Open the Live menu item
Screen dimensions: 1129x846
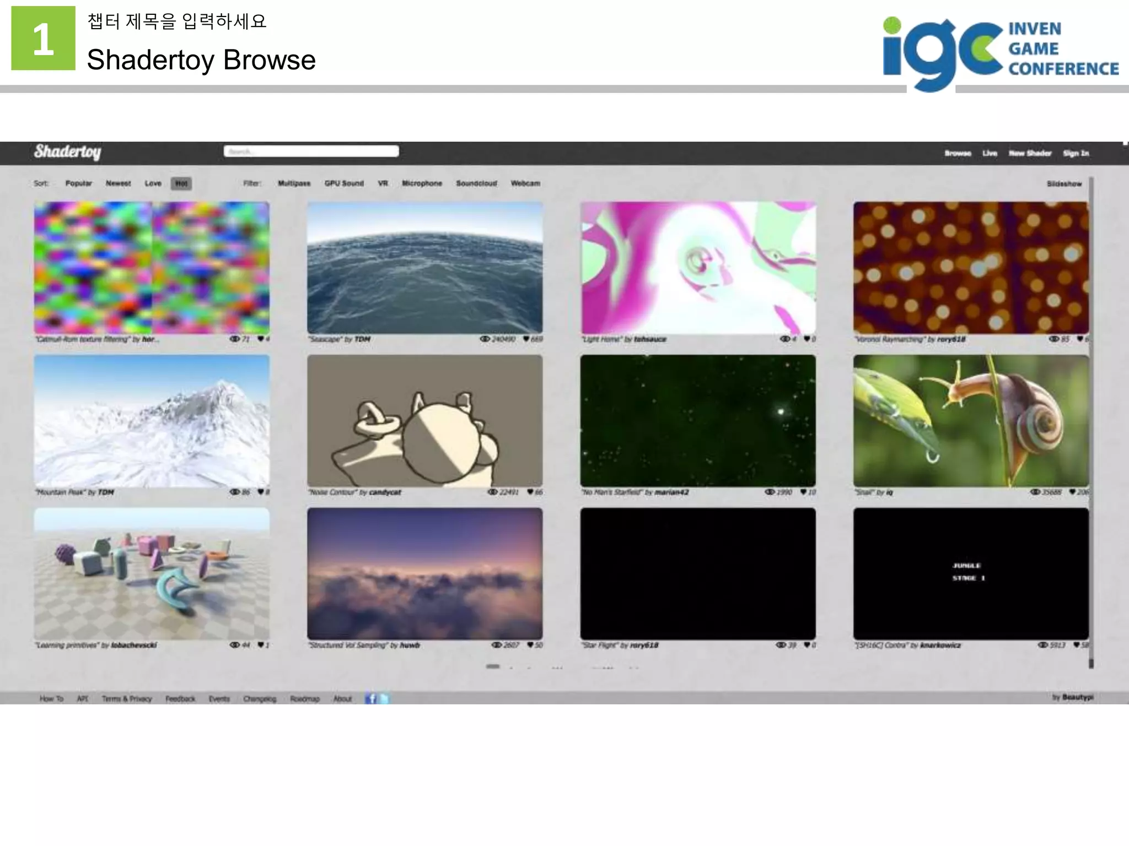tap(990, 153)
